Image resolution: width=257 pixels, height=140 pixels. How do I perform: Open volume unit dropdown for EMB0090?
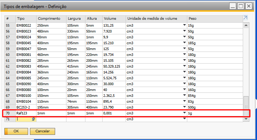click(184, 84)
